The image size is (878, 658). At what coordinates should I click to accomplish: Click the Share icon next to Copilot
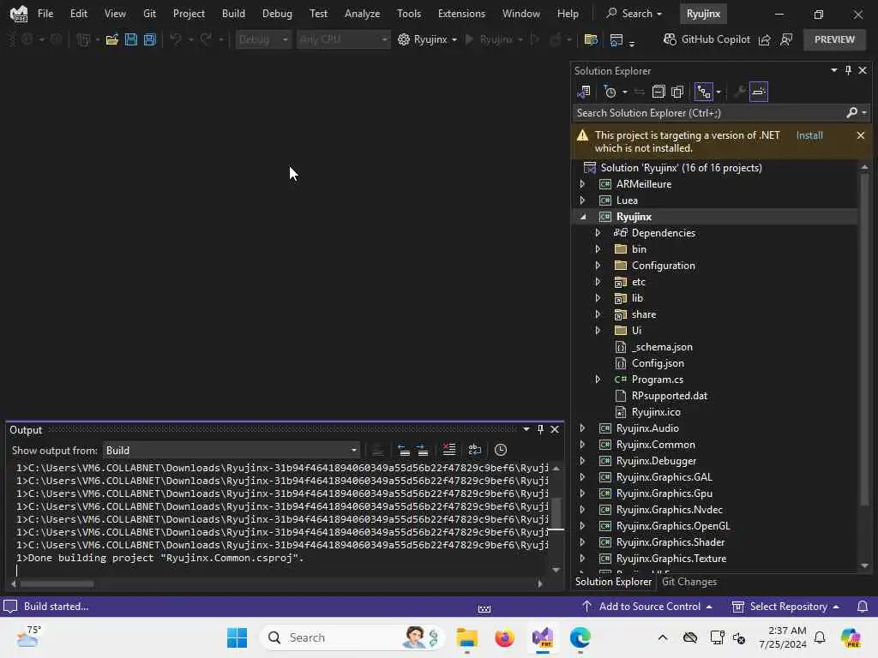click(764, 39)
